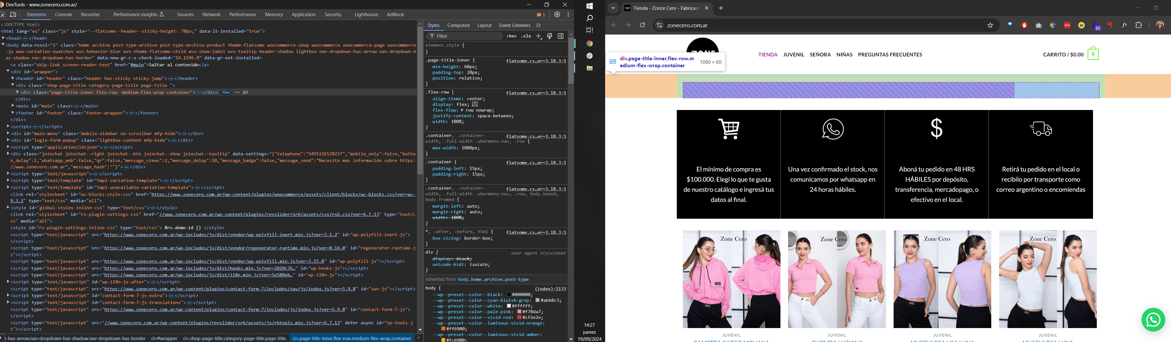Switch to the Recorder tab
1171x342 pixels.
click(x=90, y=15)
